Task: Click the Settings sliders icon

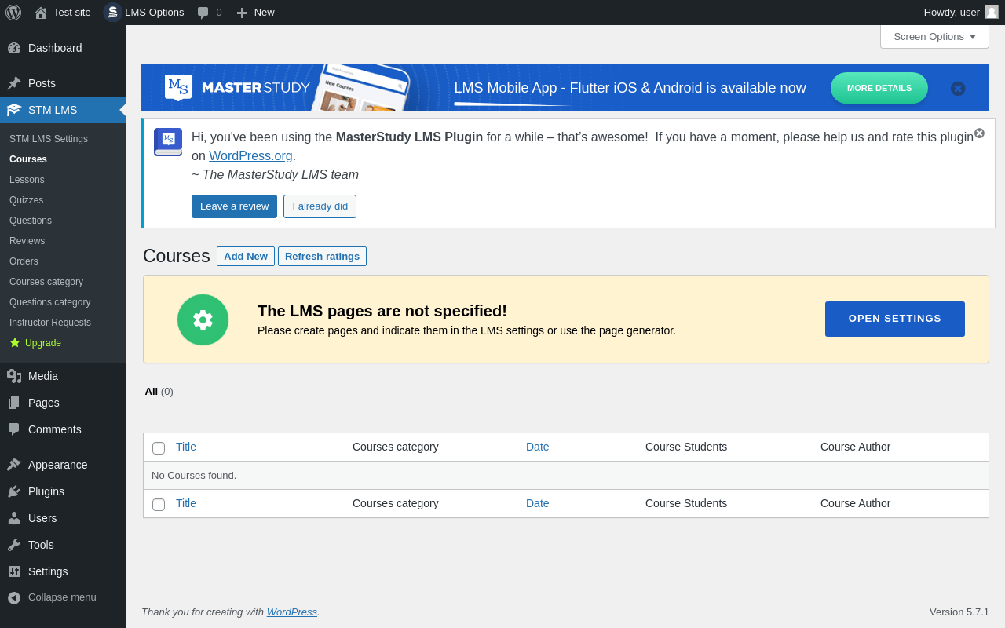Action: click(14, 571)
